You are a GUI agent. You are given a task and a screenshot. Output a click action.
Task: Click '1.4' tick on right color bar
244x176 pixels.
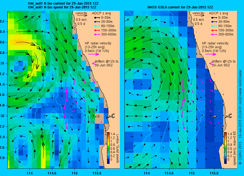pos(230,134)
